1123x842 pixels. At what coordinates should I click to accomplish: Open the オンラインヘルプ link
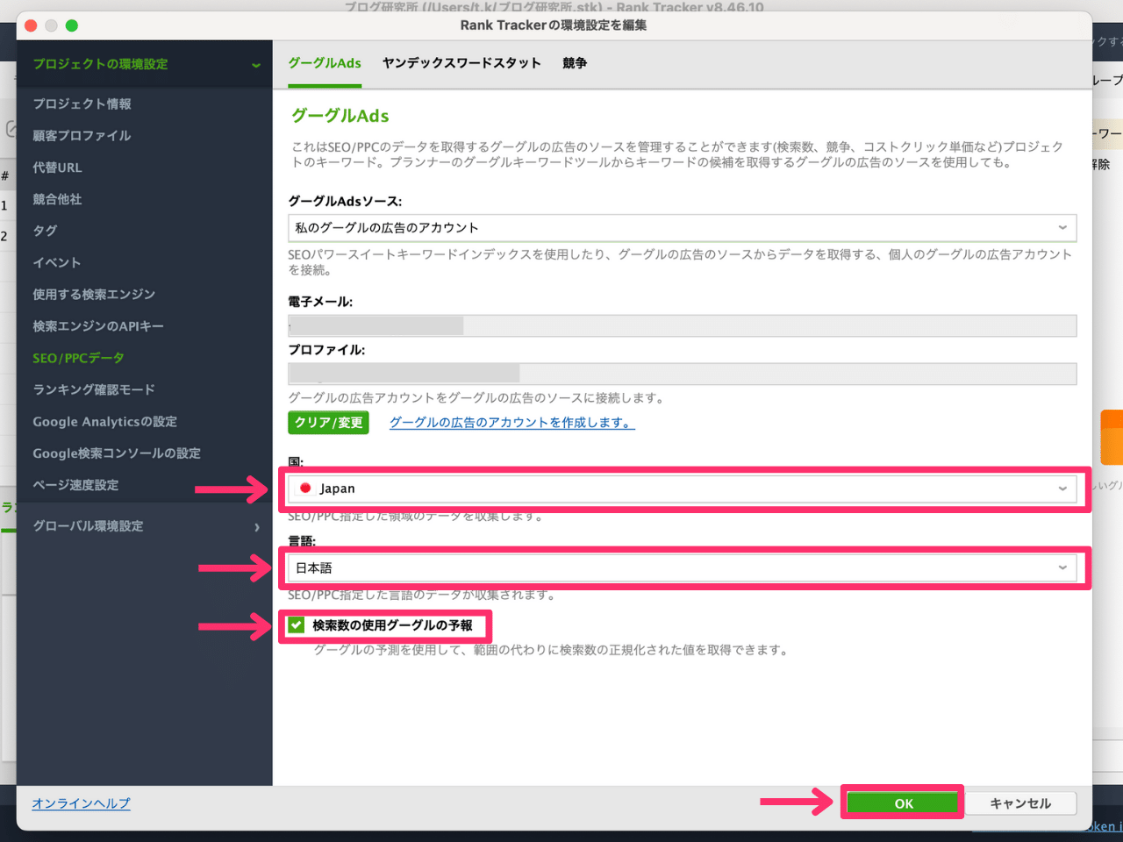(x=82, y=803)
